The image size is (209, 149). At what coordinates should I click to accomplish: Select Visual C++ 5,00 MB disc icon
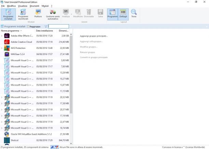point(7,60)
